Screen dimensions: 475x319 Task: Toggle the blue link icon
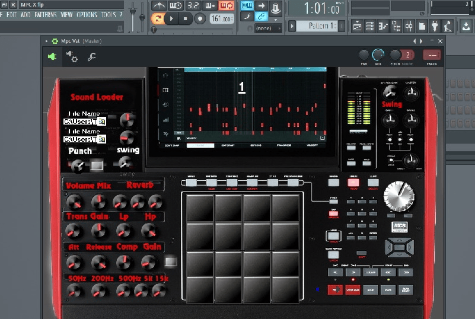coord(261,17)
